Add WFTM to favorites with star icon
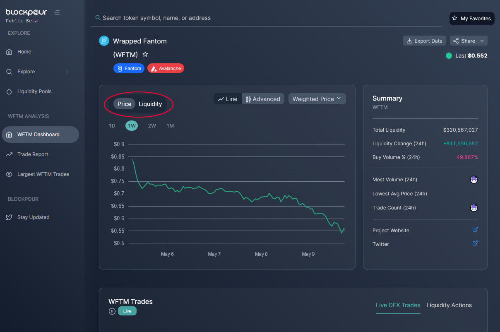This screenshot has height=332, width=500. (145, 55)
